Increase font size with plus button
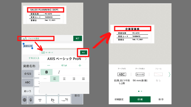 click(x=80, y=65)
